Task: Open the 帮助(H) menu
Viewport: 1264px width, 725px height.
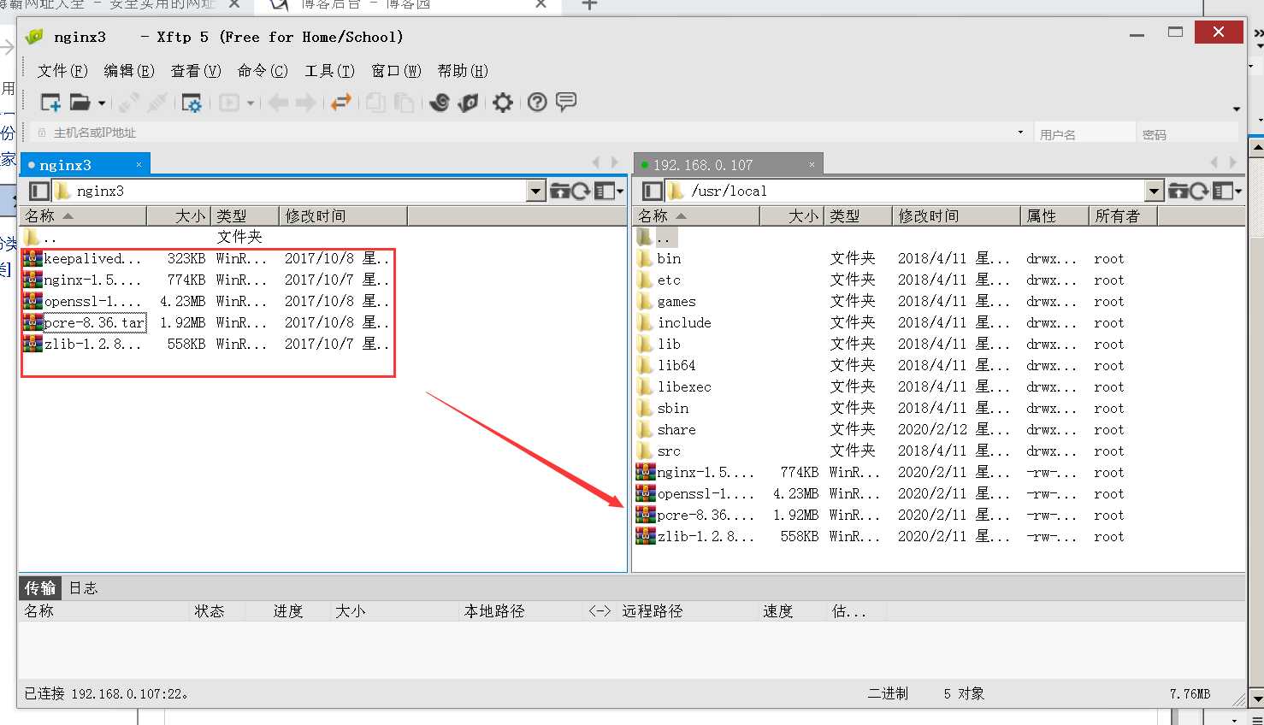Action: [x=463, y=71]
